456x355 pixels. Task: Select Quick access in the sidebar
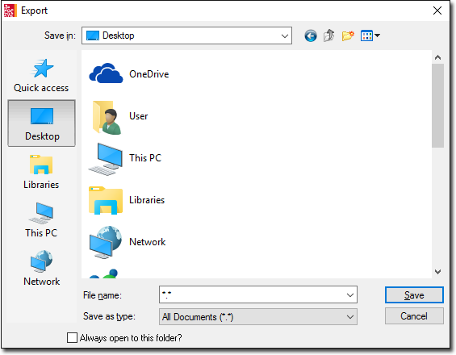tap(41, 76)
